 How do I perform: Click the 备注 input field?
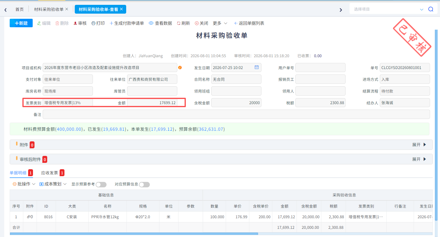(236, 114)
